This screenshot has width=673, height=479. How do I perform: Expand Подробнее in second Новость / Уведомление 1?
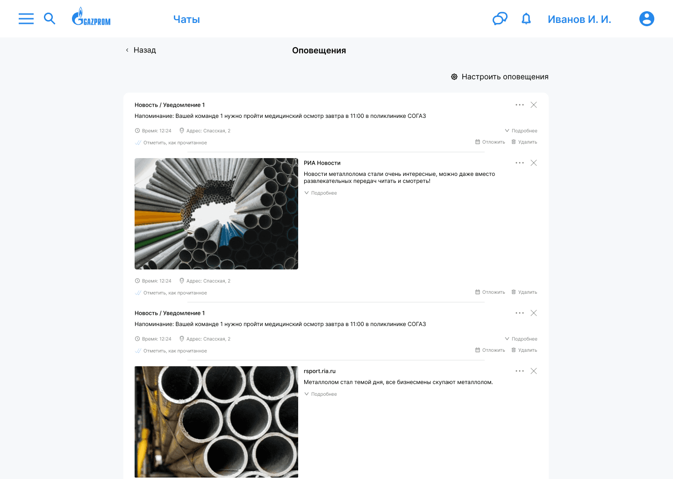click(x=521, y=339)
